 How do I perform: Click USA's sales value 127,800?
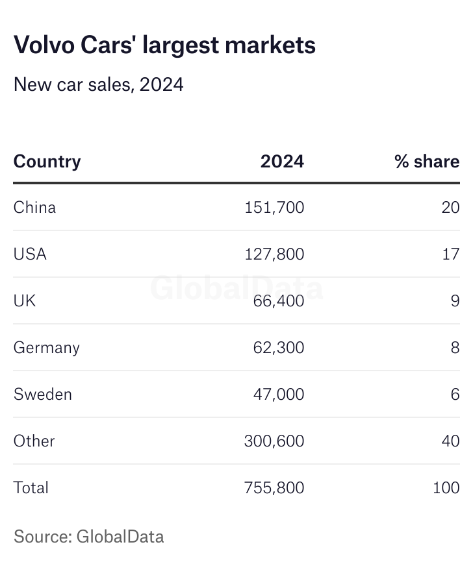point(274,254)
